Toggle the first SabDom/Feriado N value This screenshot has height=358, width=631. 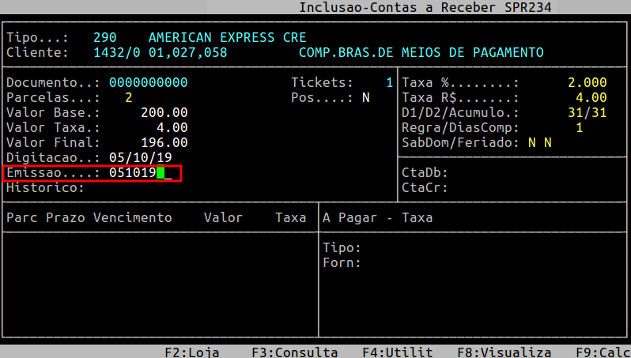531,143
